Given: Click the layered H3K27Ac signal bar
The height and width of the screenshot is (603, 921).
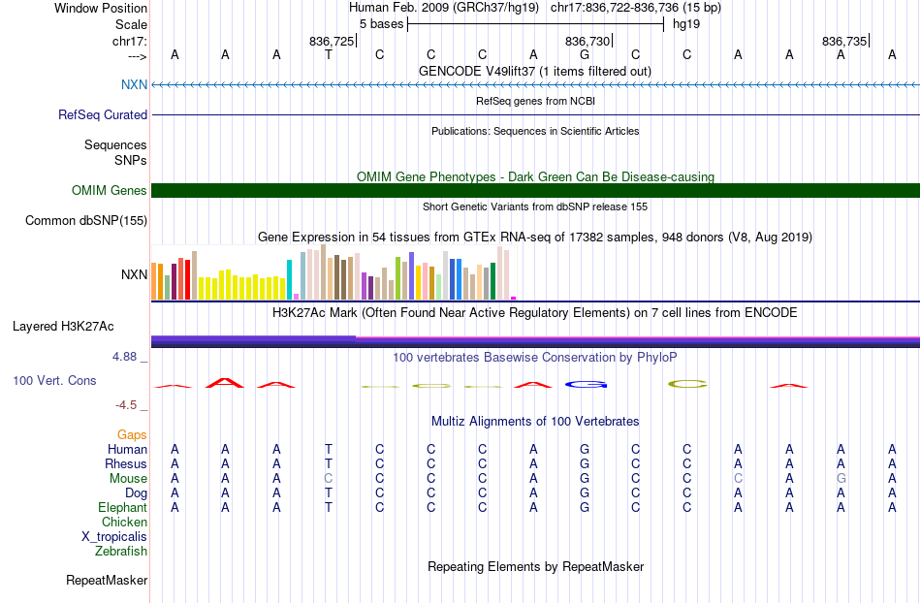Looking at the screenshot, I should tap(535, 341).
